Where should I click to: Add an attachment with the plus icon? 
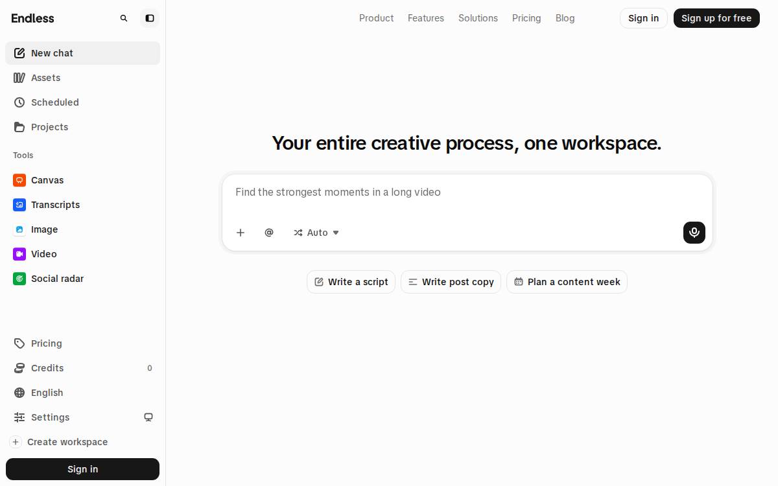241,233
